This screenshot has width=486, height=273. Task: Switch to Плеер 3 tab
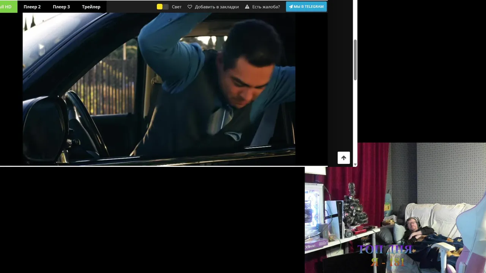61,7
